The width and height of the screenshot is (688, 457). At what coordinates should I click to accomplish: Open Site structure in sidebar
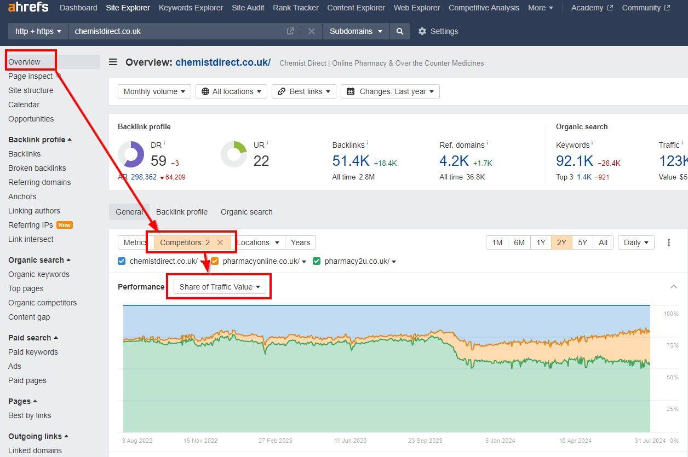31,90
